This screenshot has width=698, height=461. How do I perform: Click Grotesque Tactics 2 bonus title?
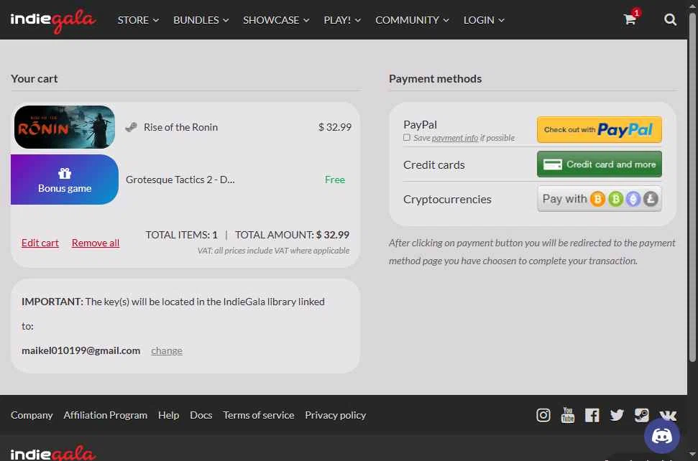(x=180, y=180)
